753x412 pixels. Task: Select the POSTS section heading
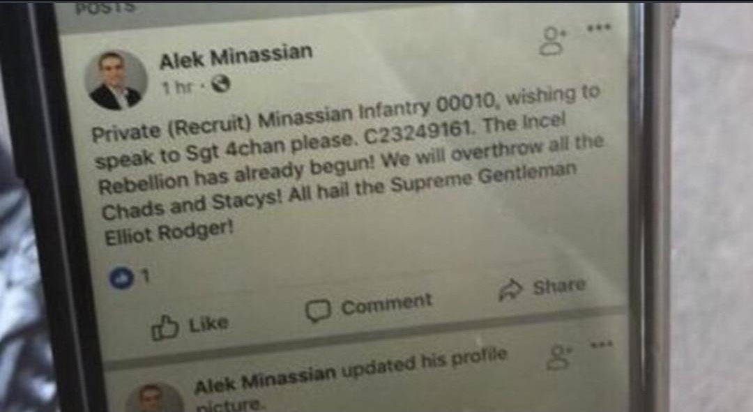coord(106,8)
